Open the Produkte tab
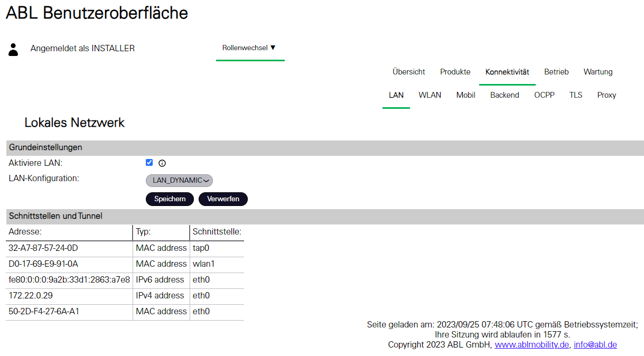Screen dimensions: 644x356 click(x=455, y=72)
